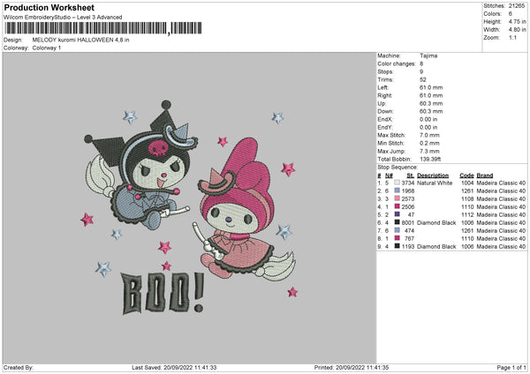Click the Diamond Black text in row 9

point(436,247)
